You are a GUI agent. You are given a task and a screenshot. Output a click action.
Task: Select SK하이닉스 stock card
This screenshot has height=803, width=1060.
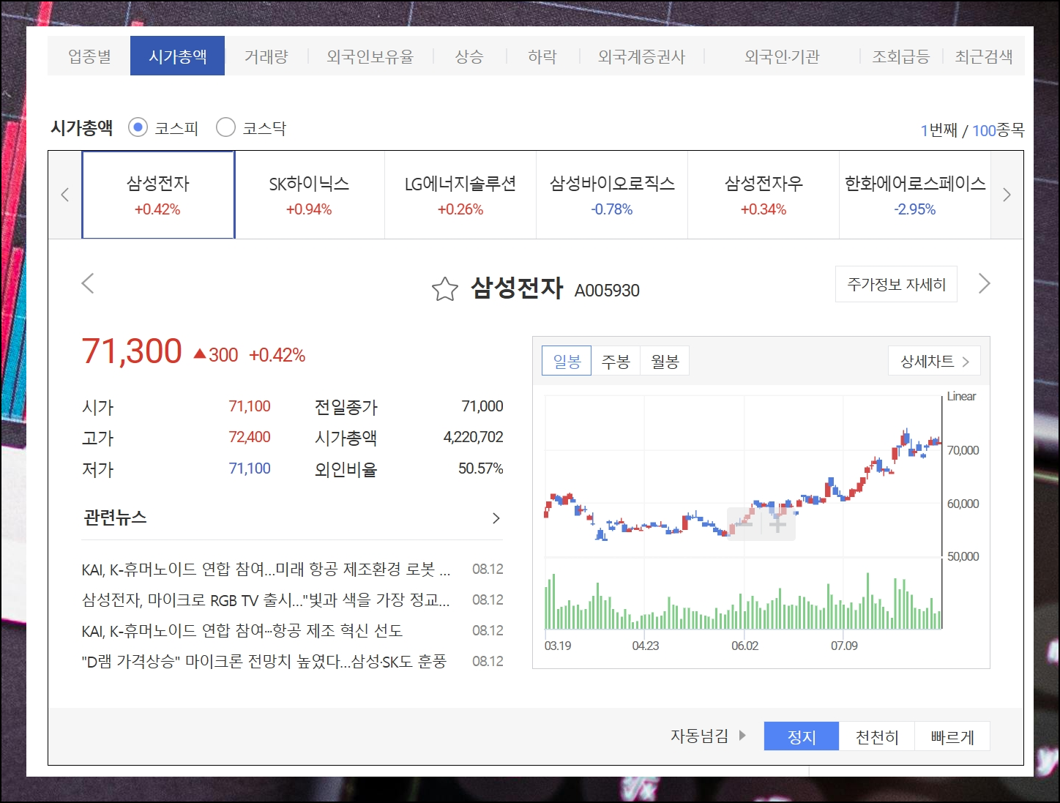pos(309,195)
